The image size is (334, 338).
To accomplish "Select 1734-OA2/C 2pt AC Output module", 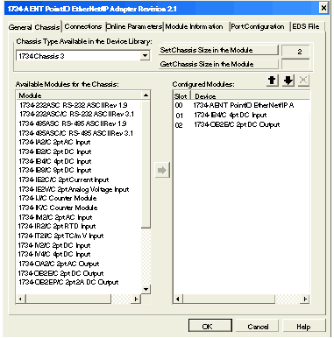I will (x=59, y=264).
